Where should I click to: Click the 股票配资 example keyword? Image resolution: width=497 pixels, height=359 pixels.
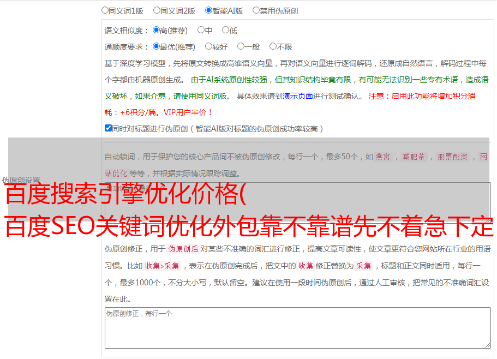453,157
